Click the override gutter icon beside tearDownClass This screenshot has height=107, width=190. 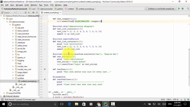tap(45, 79)
